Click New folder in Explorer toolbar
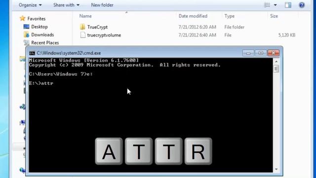Screen dimensions: 316x178 102,5
